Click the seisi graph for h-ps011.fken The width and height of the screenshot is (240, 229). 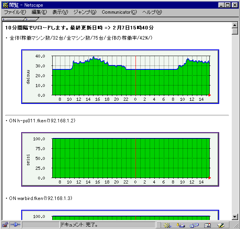120,159
